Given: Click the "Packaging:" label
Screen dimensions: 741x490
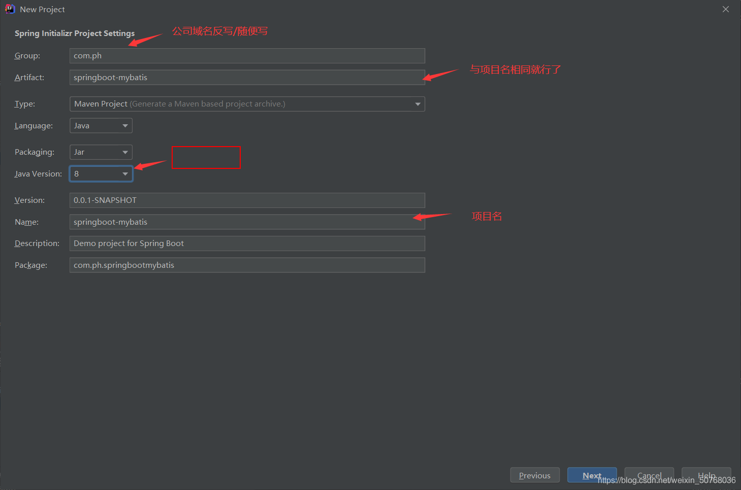Looking at the screenshot, I should click(x=35, y=152).
